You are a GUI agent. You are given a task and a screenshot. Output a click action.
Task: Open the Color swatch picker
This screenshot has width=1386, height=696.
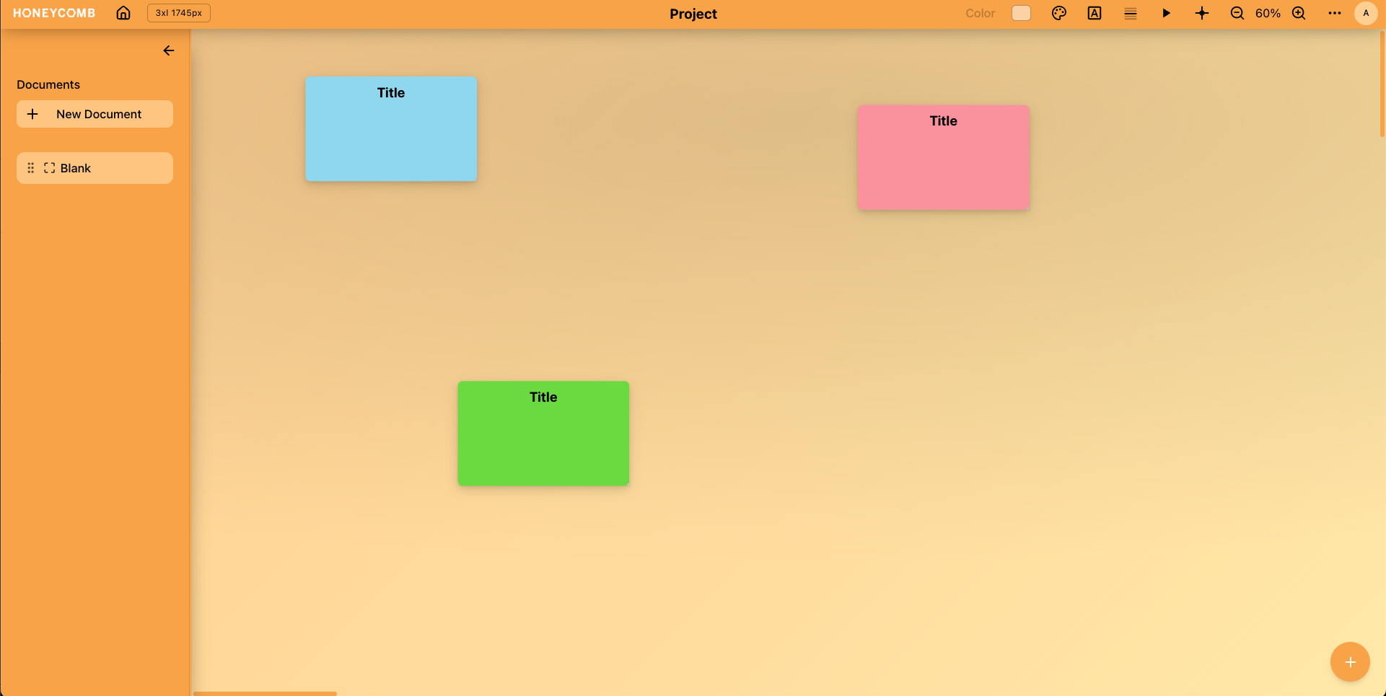coord(1021,13)
